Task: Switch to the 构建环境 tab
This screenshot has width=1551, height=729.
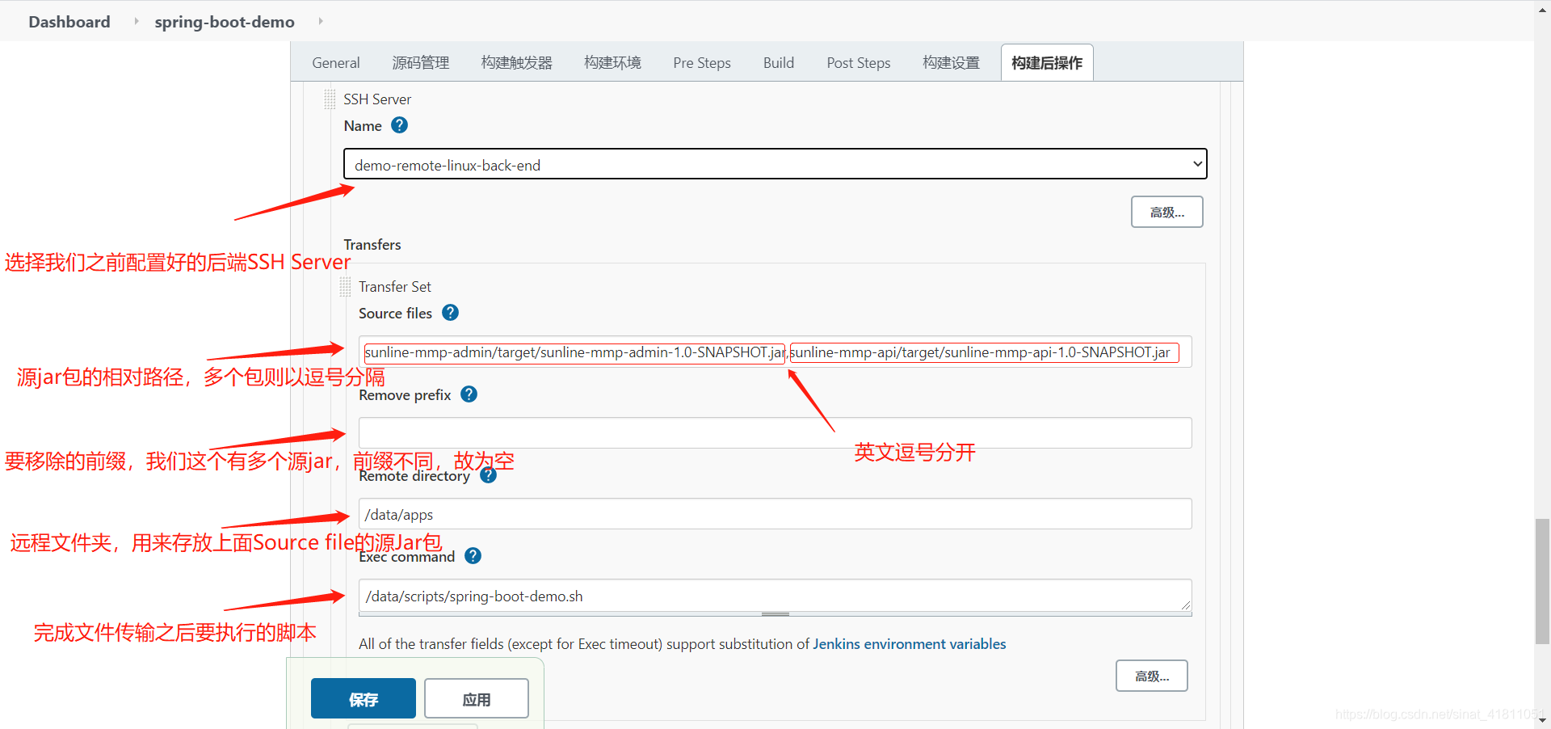Action: point(612,63)
